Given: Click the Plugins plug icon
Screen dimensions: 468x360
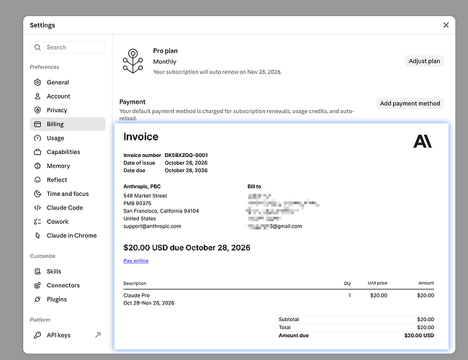Looking at the screenshot, I should point(37,299).
